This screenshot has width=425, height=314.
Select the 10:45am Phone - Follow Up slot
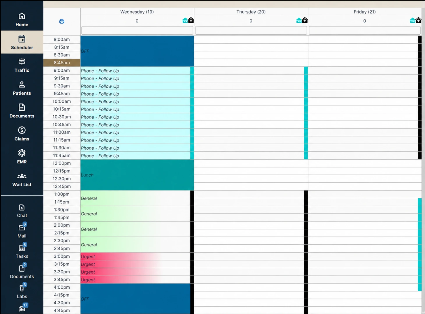click(135, 125)
